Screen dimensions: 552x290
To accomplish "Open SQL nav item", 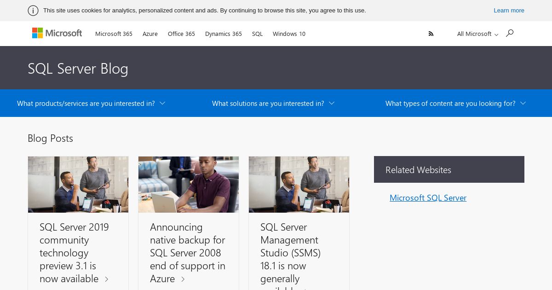I will (257, 34).
